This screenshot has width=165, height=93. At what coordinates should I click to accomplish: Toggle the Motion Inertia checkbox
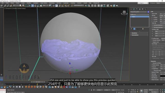coord(152,65)
